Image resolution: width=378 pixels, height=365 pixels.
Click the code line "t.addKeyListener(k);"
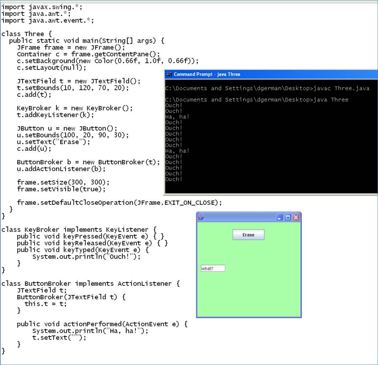click(x=55, y=115)
